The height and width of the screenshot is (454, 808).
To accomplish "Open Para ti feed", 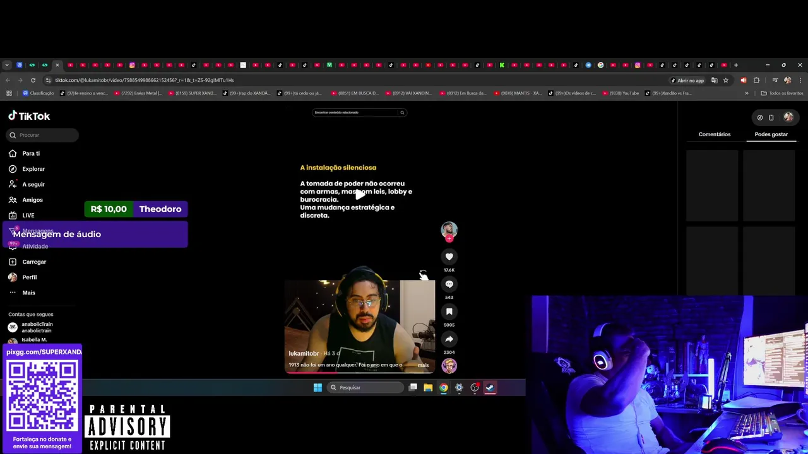I will pyautogui.click(x=24, y=153).
